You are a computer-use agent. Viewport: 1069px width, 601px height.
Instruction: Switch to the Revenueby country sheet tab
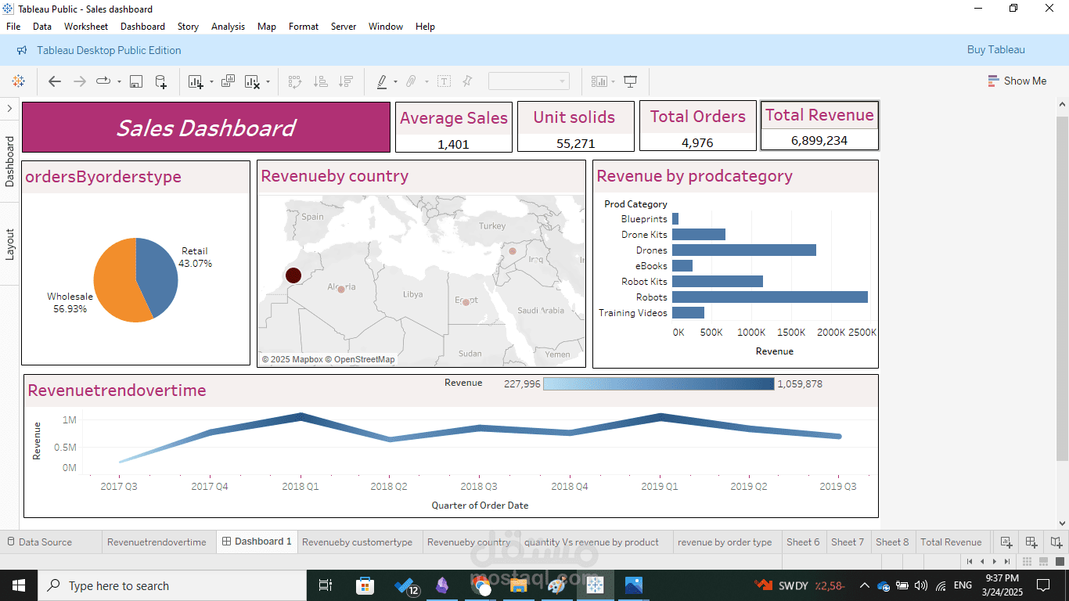tap(469, 542)
